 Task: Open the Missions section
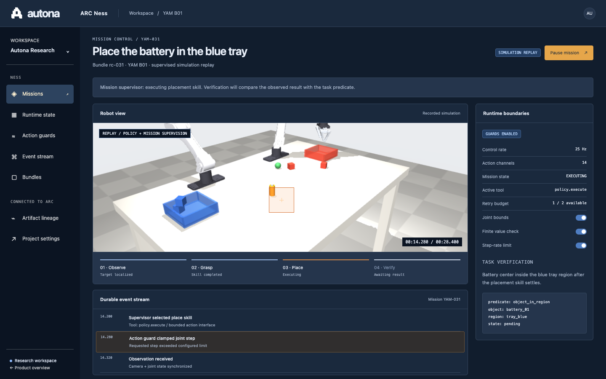pos(40,94)
